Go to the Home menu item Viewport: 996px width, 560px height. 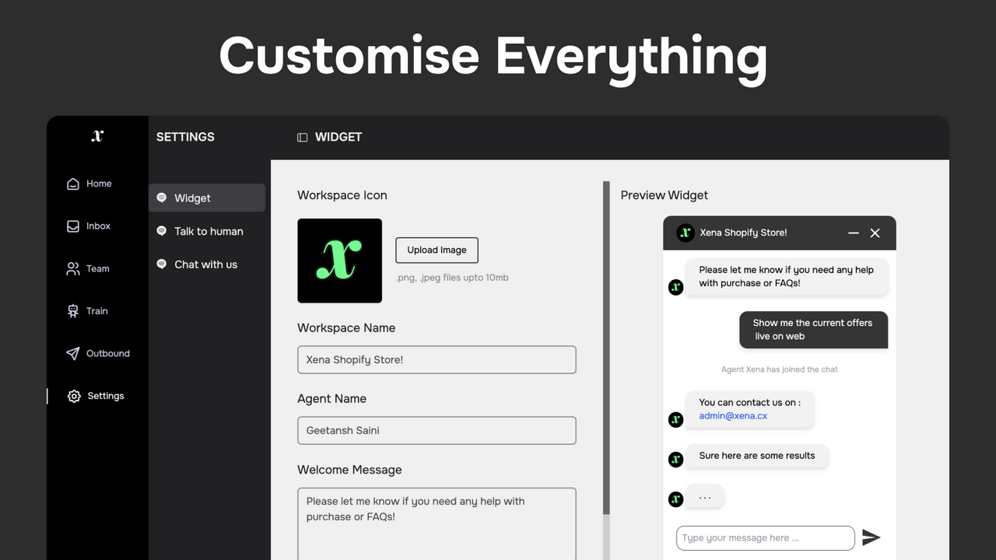(x=89, y=184)
